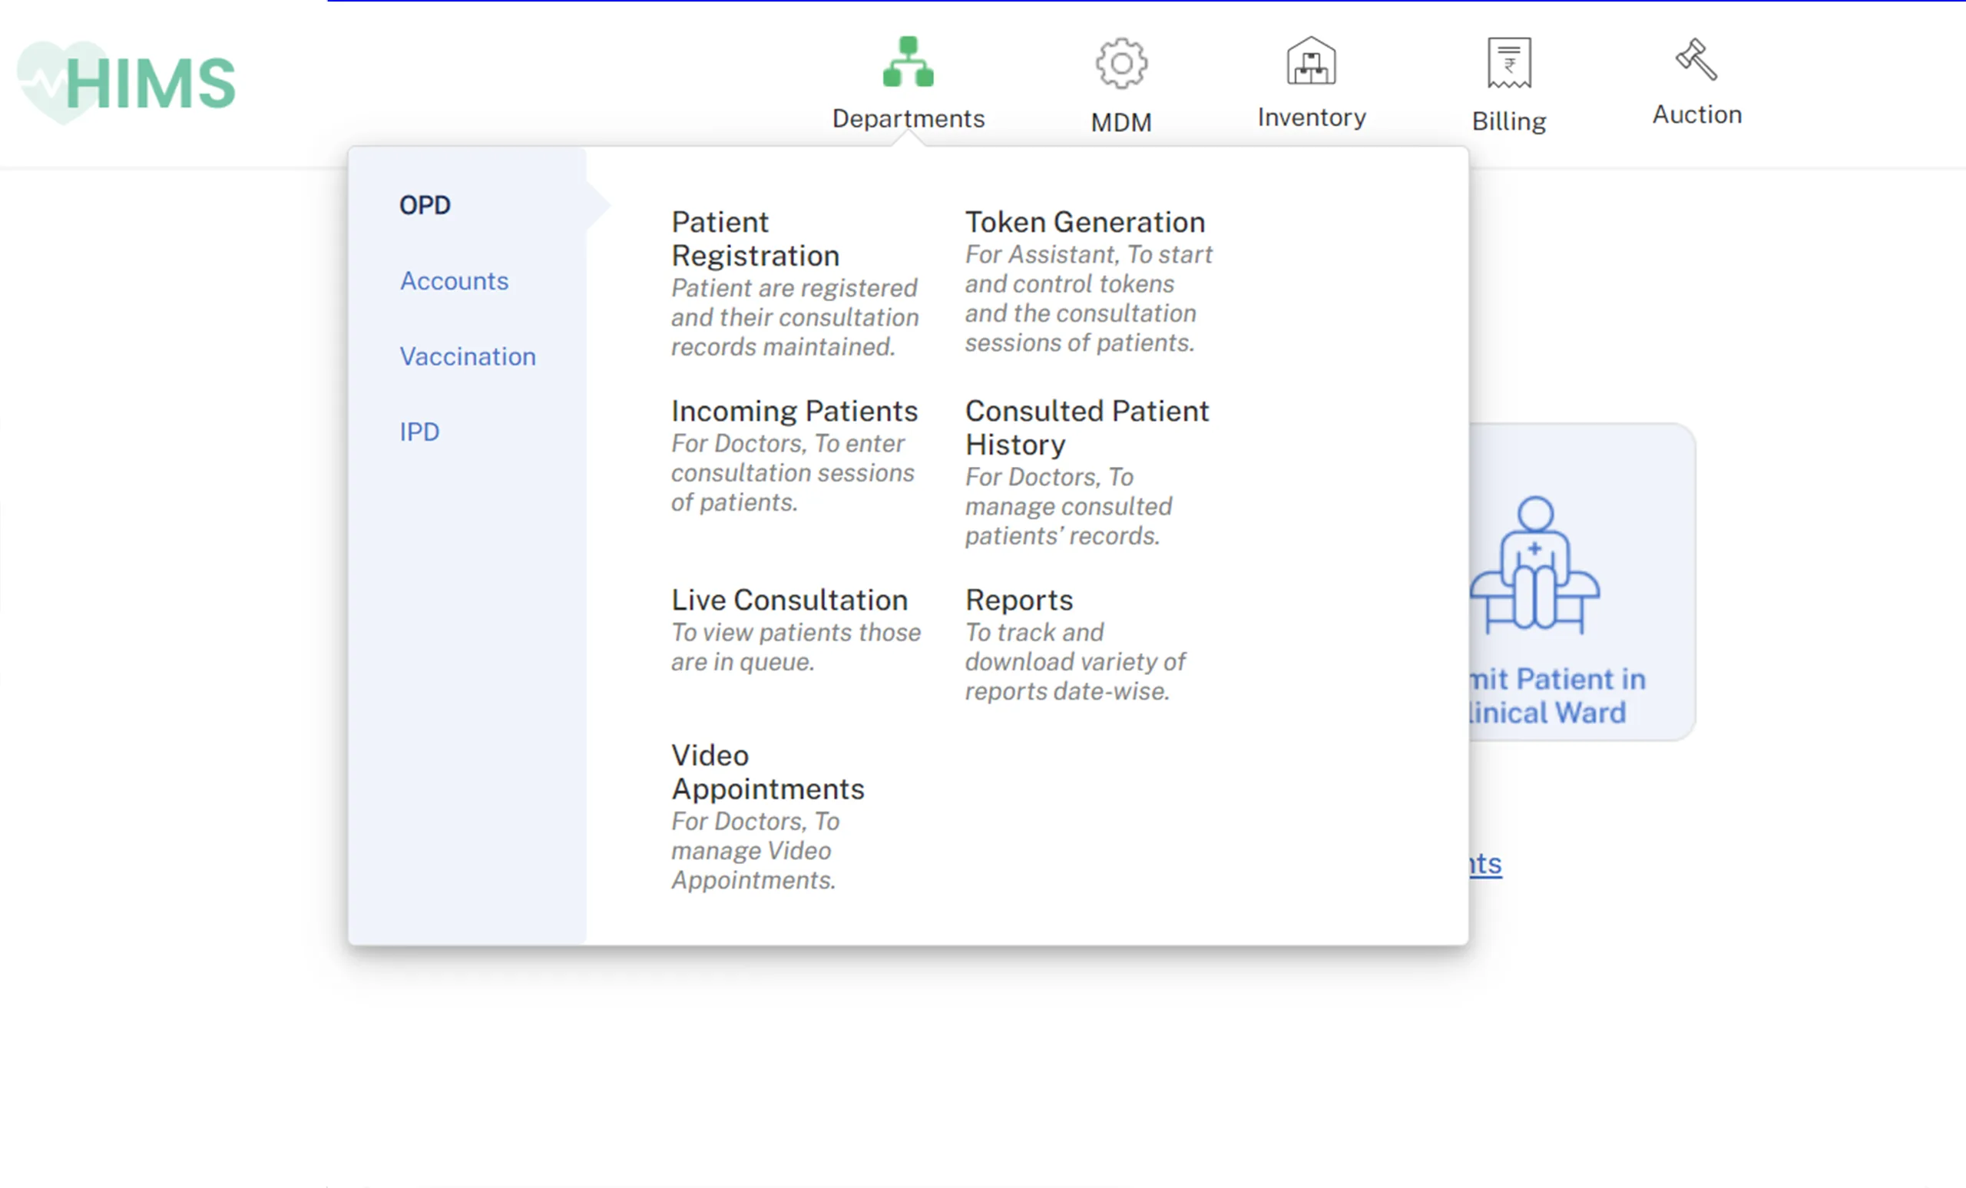1966x1188 pixels.
Task: View Live Consultation queue
Action: [790, 599]
